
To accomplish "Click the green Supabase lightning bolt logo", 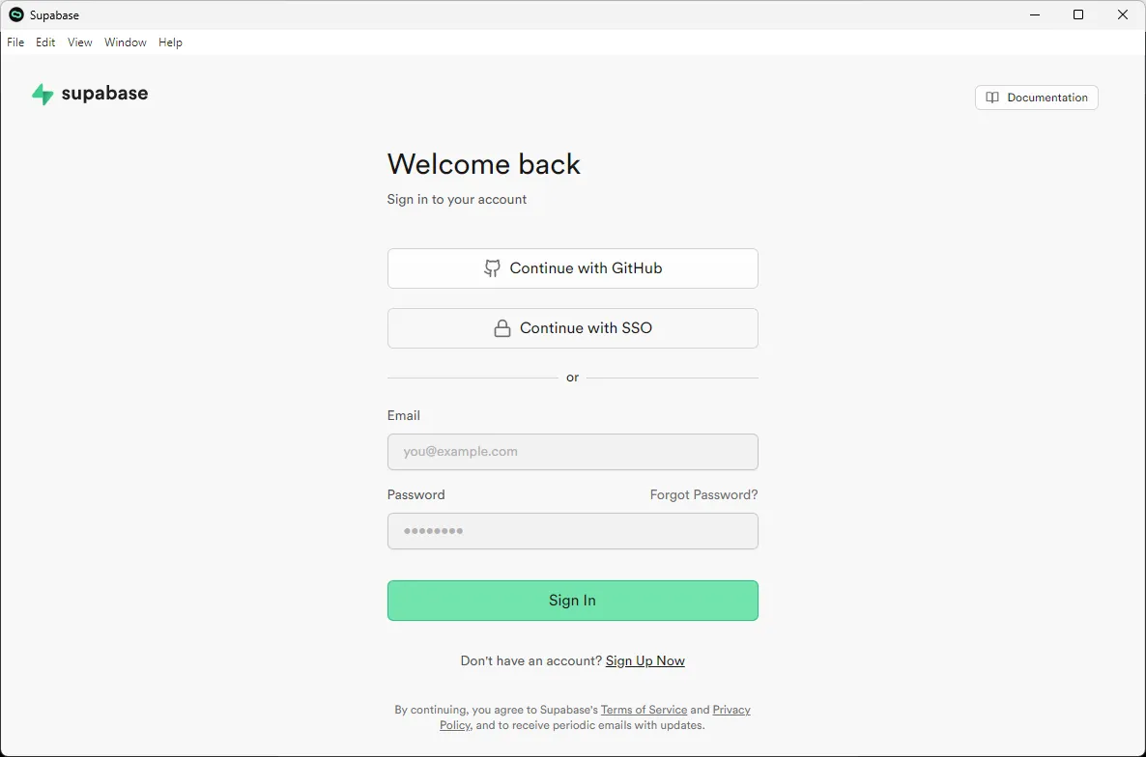I will [x=43, y=95].
